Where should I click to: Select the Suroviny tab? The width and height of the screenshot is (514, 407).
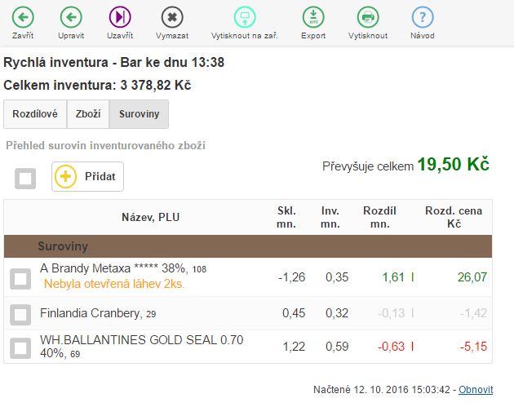(139, 114)
